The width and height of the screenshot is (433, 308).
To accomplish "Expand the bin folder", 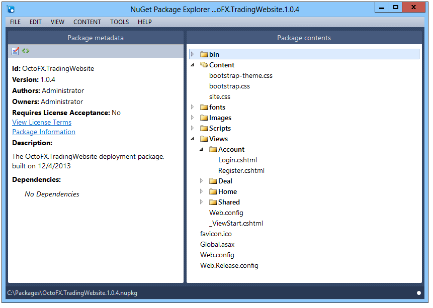I will coord(193,54).
